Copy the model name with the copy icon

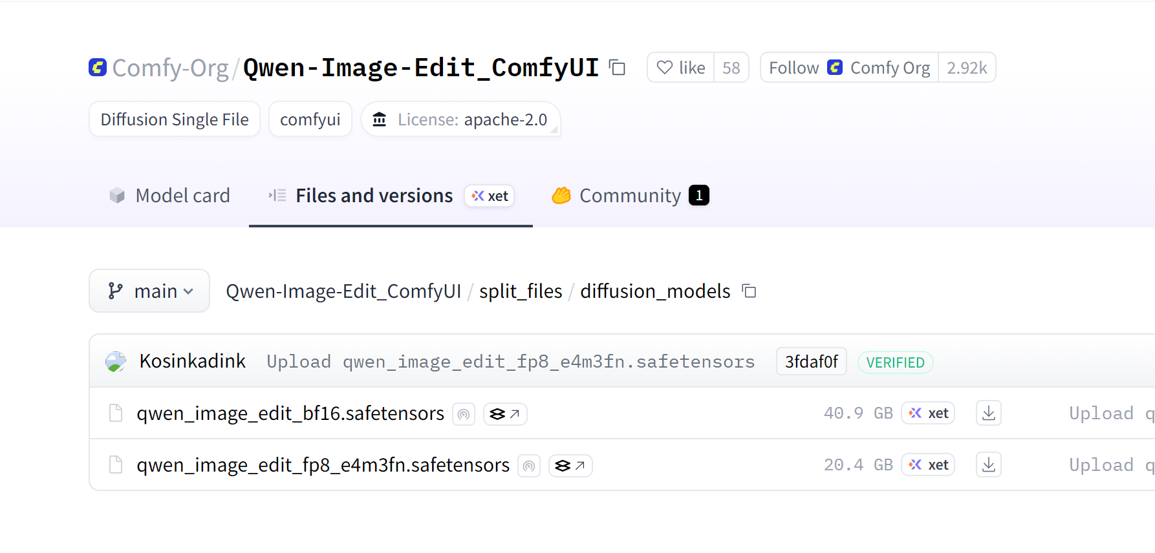(x=618, y=67)
